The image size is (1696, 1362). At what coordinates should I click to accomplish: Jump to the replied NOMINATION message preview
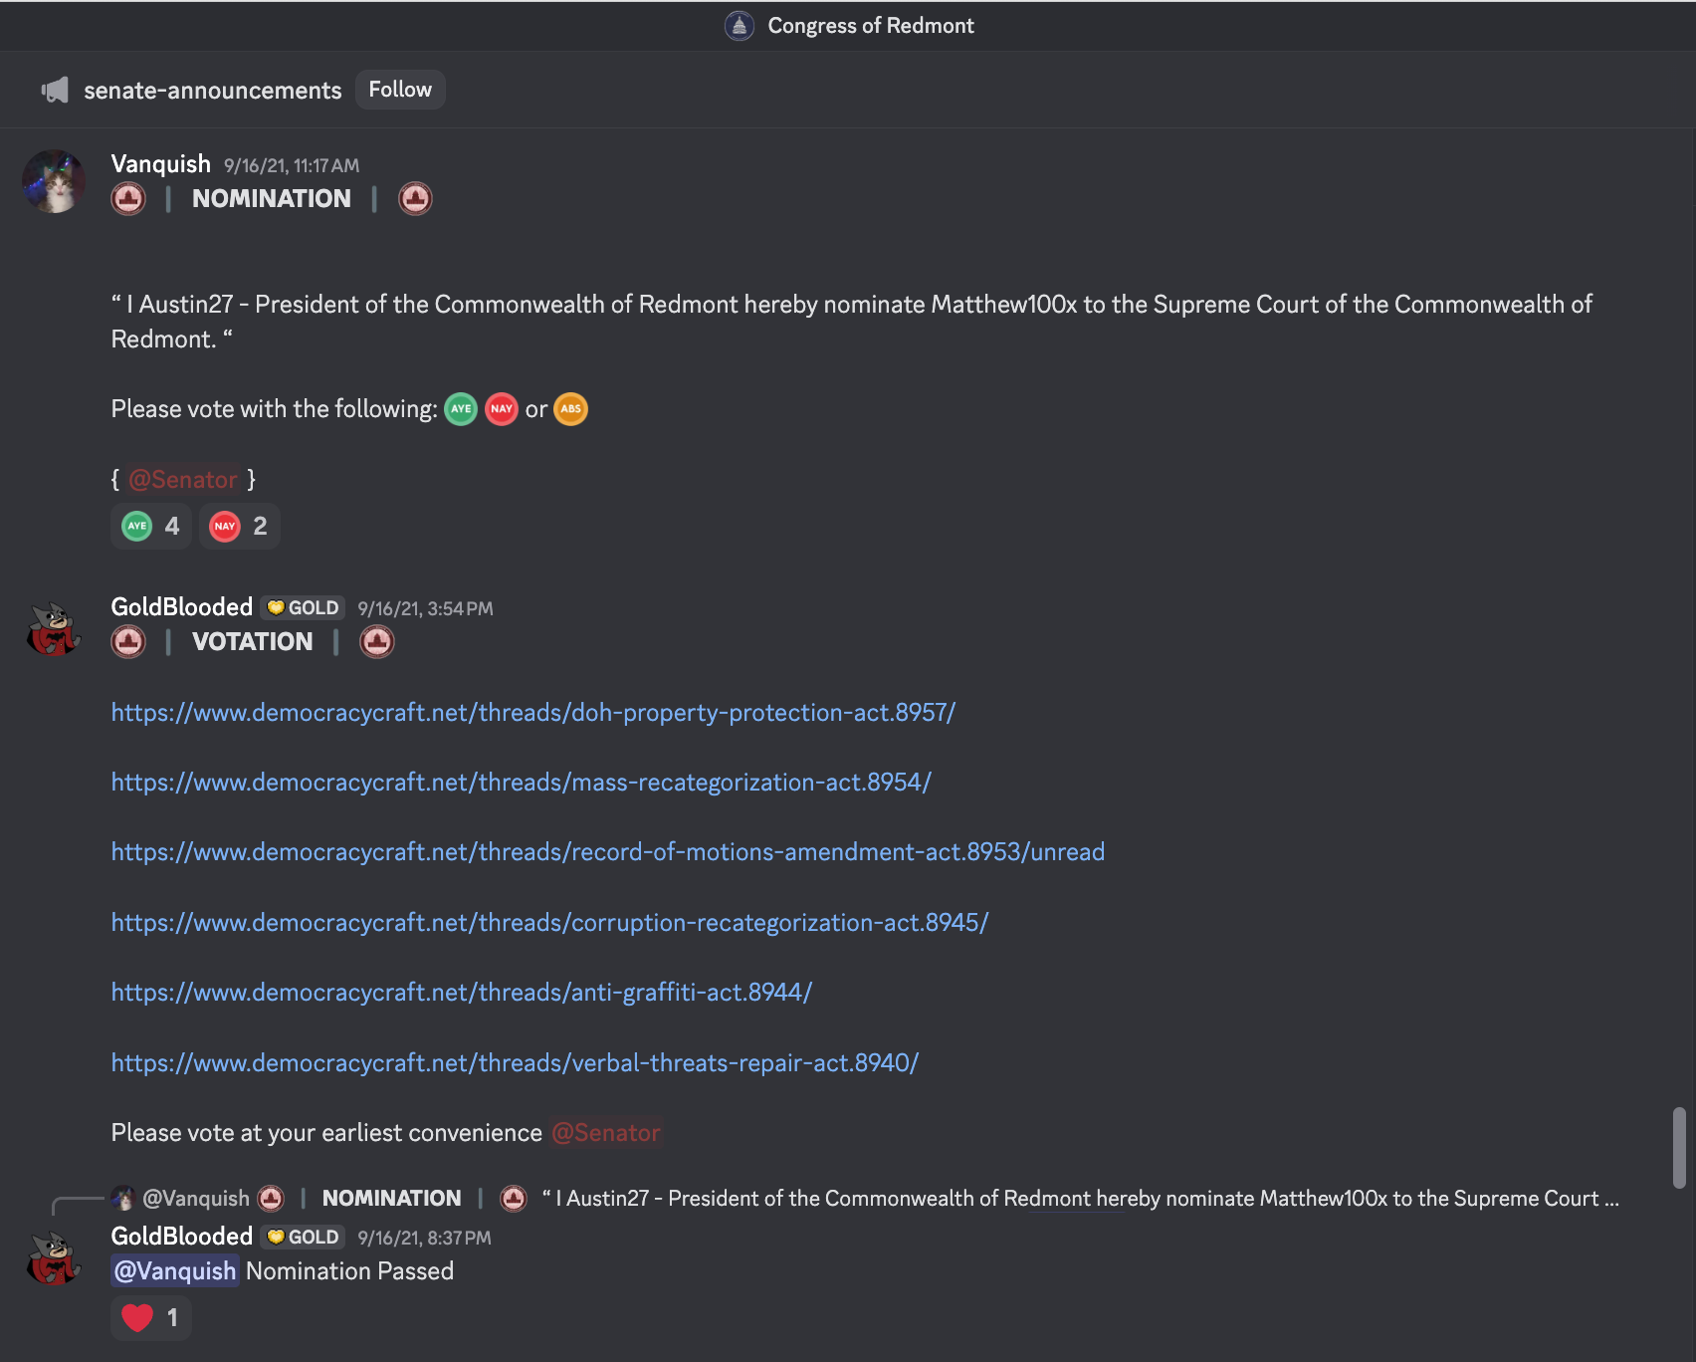point(1081,1199)
